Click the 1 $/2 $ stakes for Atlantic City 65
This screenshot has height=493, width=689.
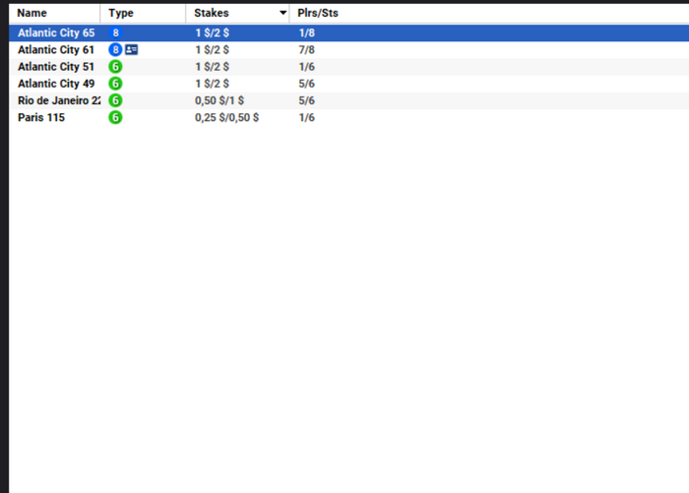212,32
